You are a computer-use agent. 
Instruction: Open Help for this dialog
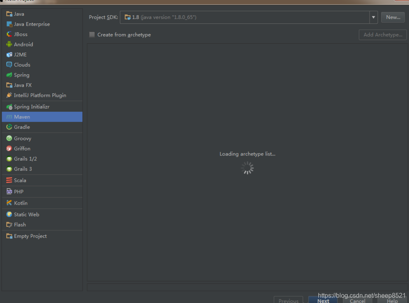(392, 301)
